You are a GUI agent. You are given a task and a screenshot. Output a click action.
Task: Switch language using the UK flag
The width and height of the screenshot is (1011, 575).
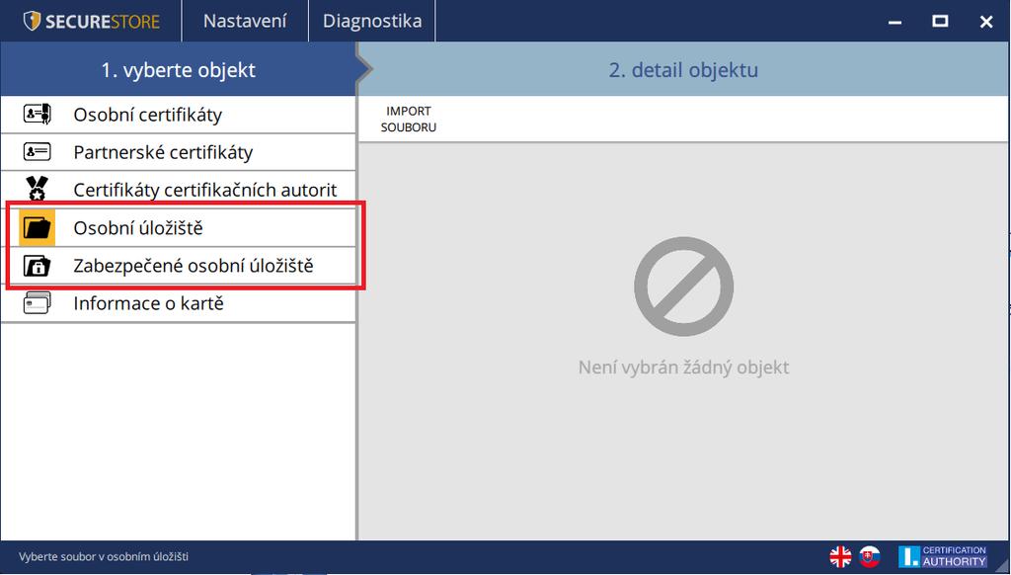[x=840, y=556]
